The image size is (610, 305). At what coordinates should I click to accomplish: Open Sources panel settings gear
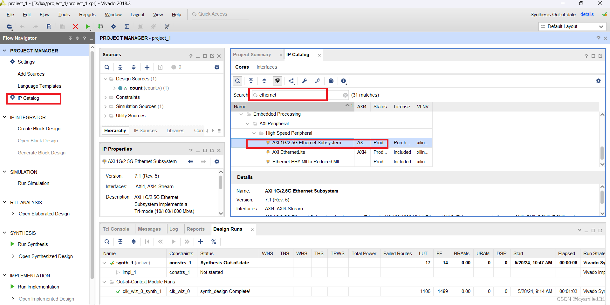pyautogui.click(x=217, y=67)
